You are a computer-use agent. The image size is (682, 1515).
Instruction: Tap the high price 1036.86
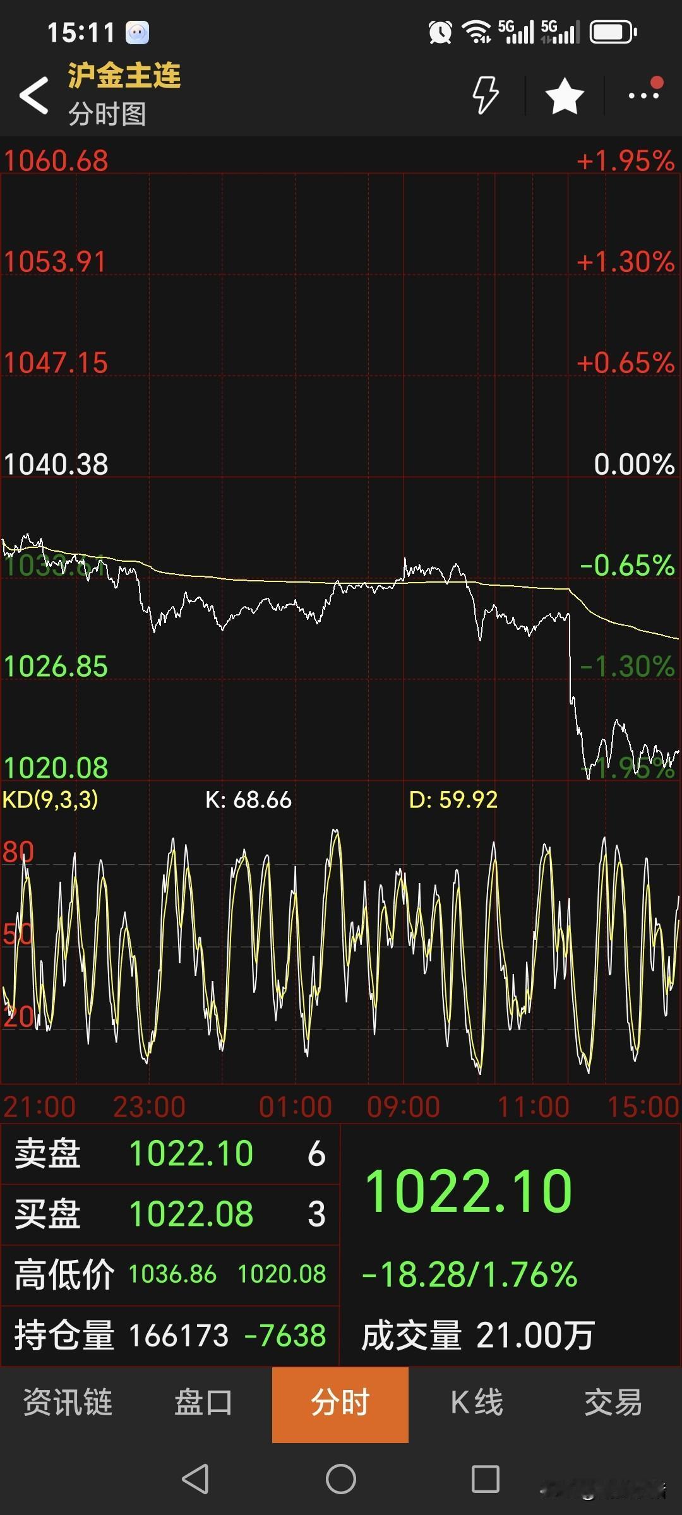tap(172, 1274)
